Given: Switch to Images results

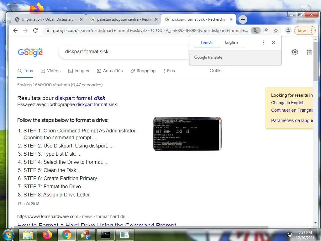Looking at the screenshot, I should click(79, 71).
